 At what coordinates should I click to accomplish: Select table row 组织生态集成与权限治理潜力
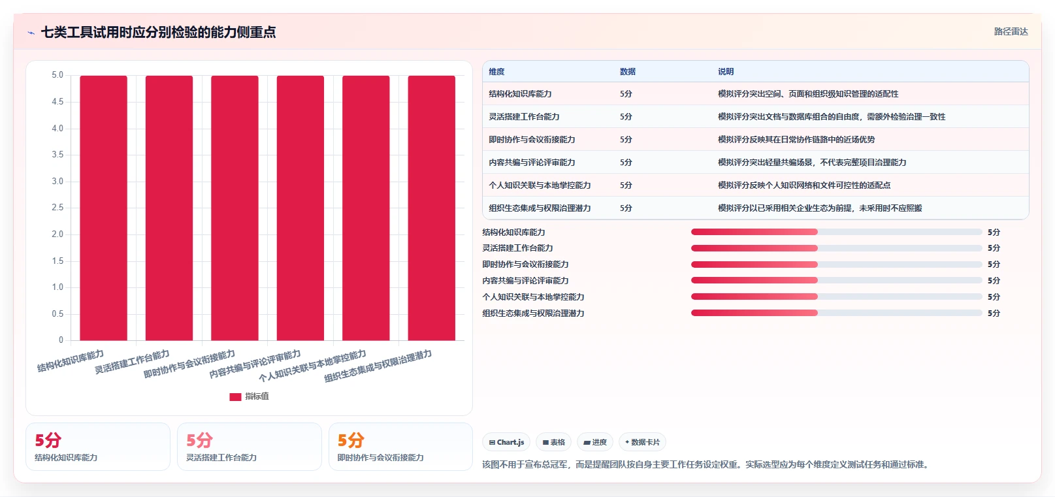tap(755, 208)
